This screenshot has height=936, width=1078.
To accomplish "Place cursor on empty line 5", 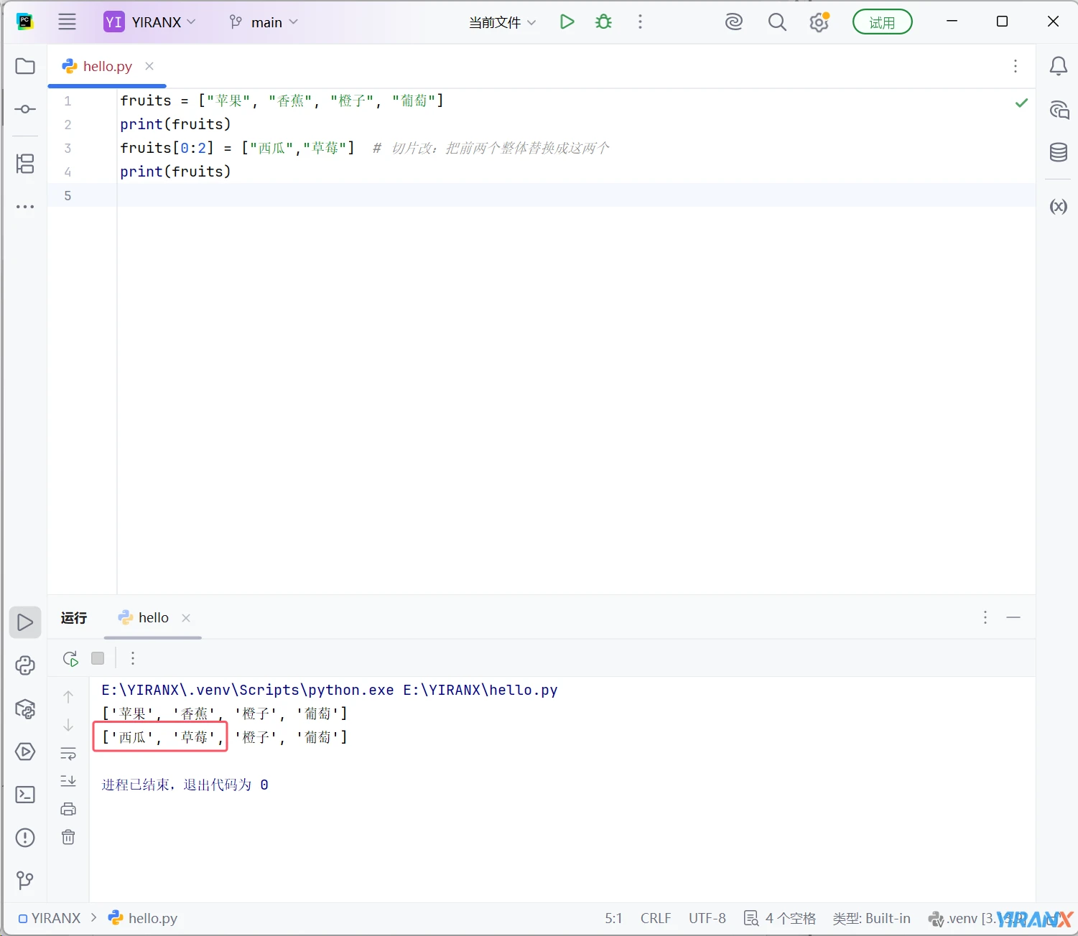I will [x=575, y=195].
